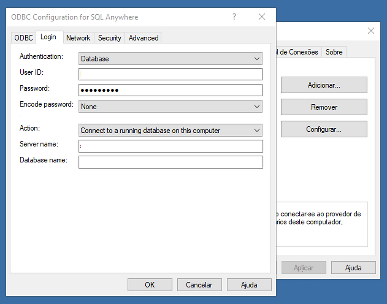The height and width of the screenshot is (304, 387).
Task: Click Ajuda in the ODBC configuration dialog
Action: click(249, 285)
